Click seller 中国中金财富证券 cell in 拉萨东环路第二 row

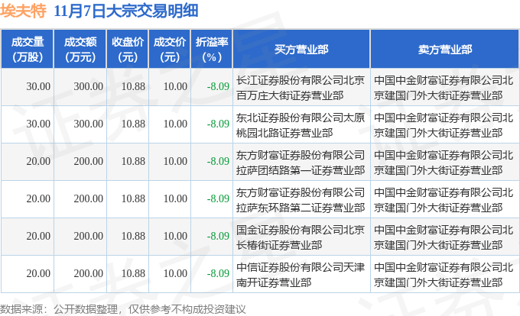(444, 200)
